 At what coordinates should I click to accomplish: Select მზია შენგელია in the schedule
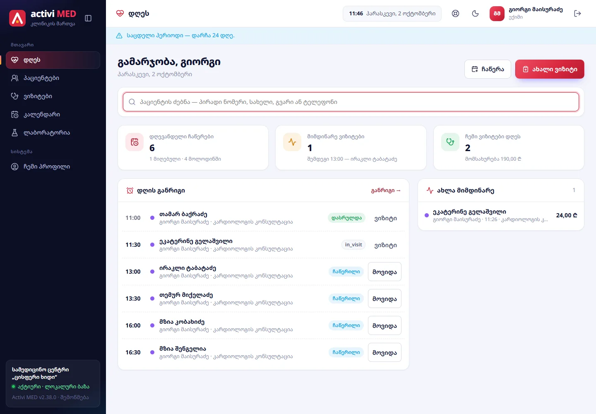tap(183, 349)
